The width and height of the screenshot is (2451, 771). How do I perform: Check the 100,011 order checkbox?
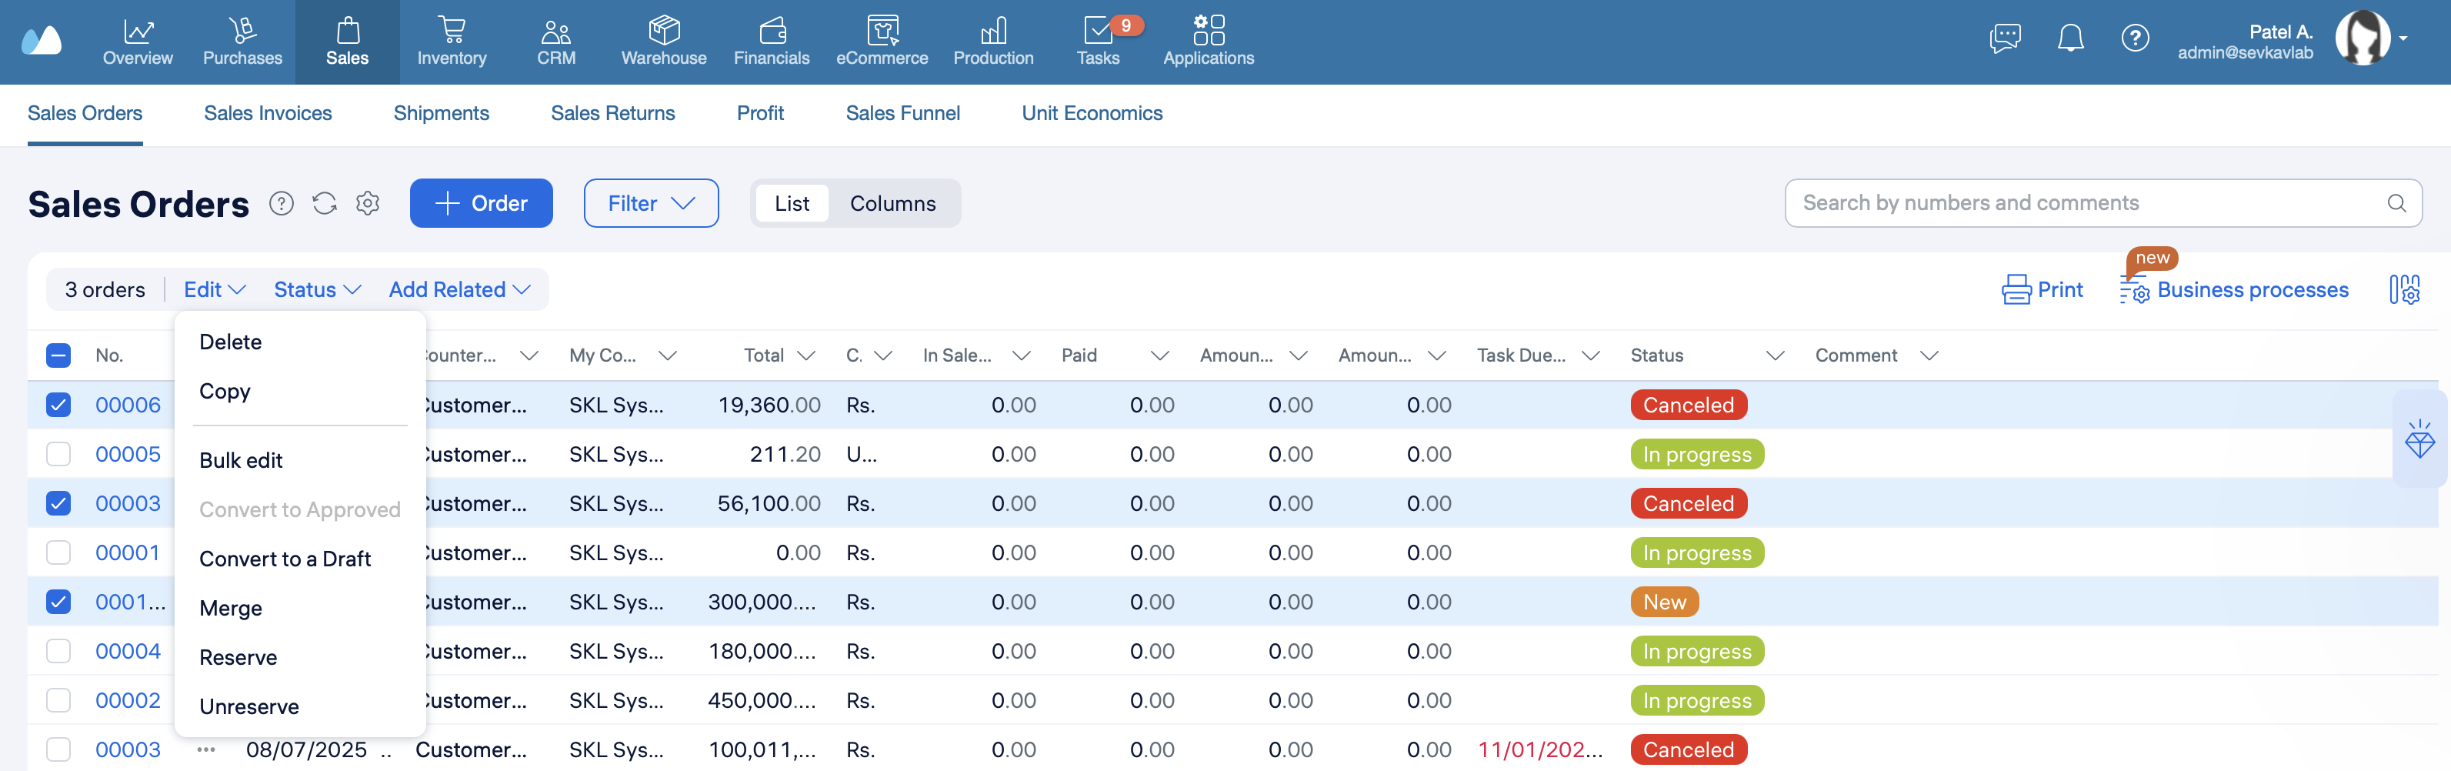(58, 750)
